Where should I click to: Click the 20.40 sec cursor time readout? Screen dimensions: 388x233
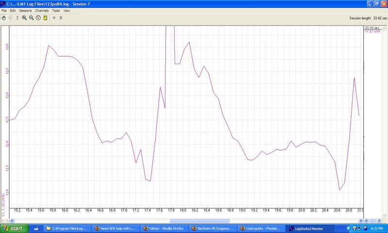click(x=372, y=28)
